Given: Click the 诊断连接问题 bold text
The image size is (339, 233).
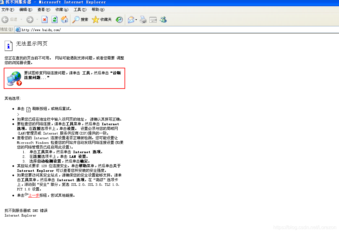Looking at the screenshot, I should coord(73,75).
